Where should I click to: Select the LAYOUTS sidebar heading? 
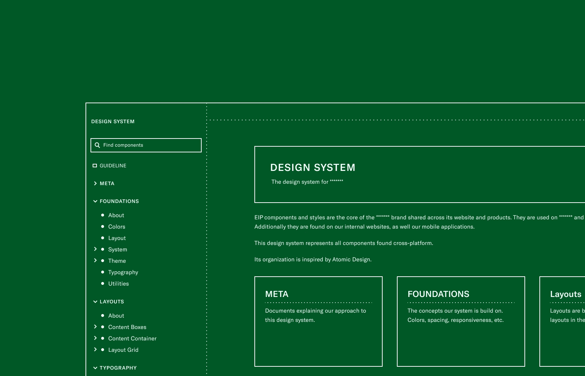(112, 302)
